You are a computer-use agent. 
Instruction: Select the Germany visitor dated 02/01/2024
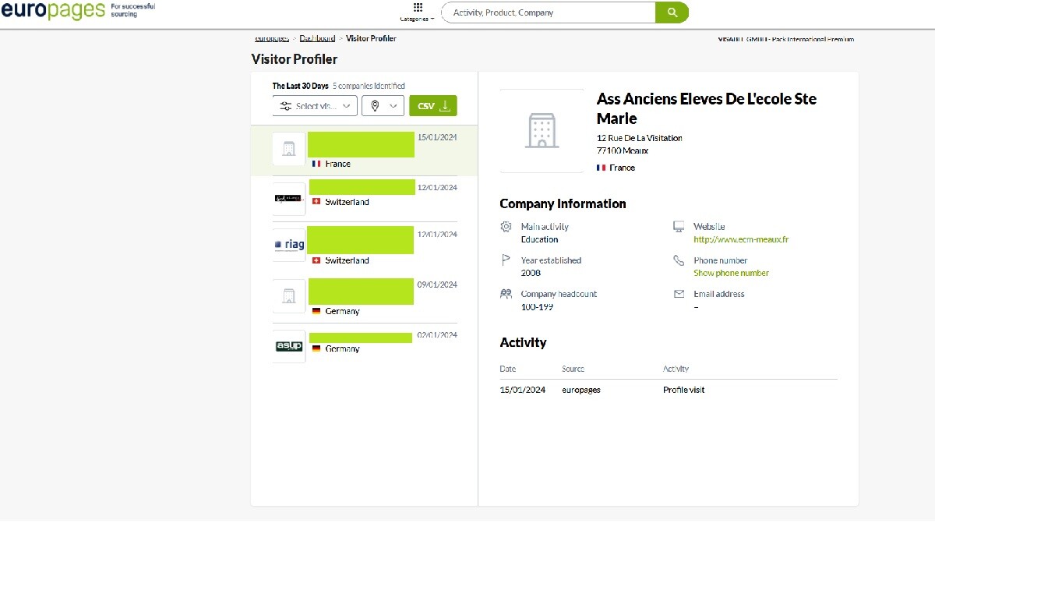tap(365, 345)
